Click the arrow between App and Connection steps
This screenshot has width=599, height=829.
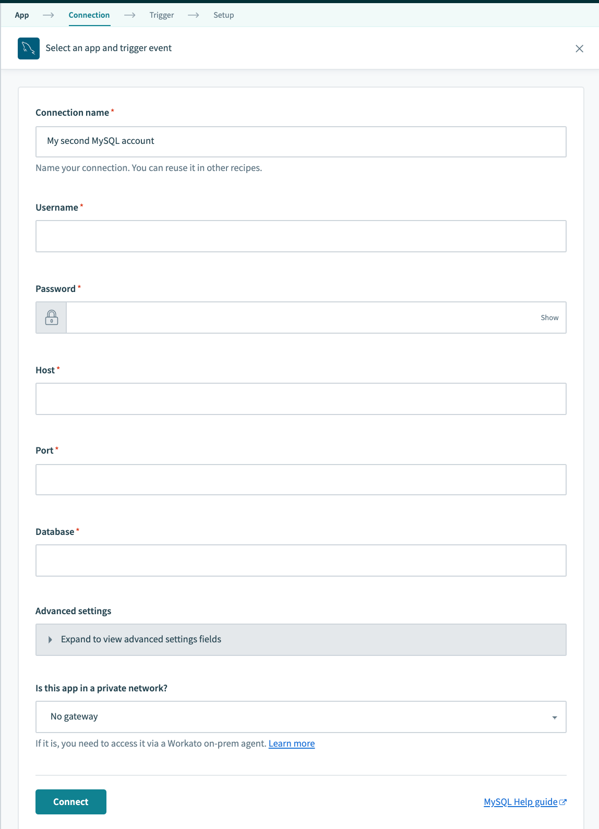point(48,15)
